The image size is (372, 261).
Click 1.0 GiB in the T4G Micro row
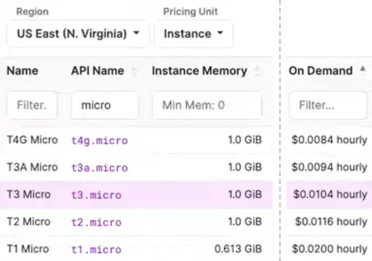(245, 140)
